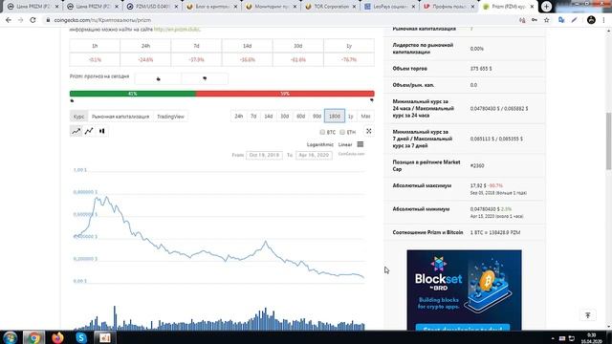
Task: Click the saved passwords key icon
Action: tap(535, 20)
